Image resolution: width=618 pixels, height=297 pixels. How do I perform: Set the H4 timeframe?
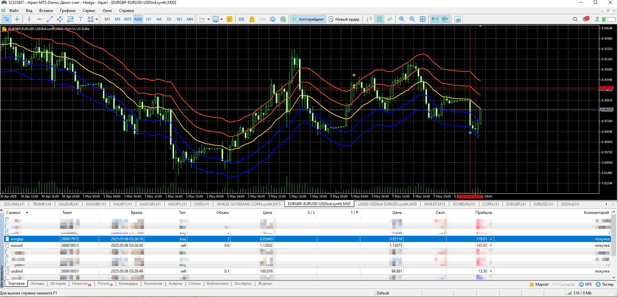(x=159, y=19)
